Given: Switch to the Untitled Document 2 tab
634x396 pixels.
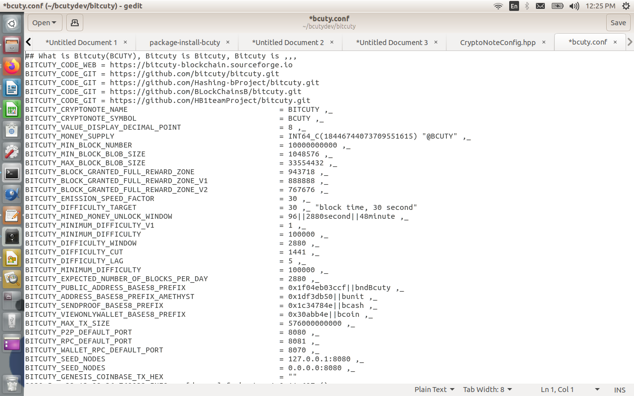Looking at the screenshot, I should click(x=288, y=43).
